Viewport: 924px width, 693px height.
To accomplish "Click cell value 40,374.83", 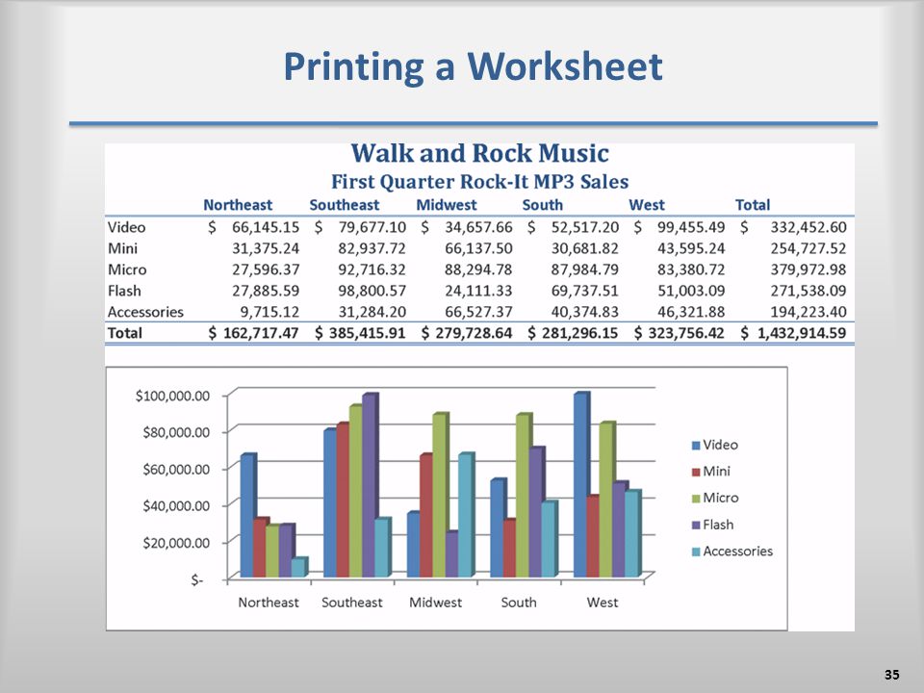I will click(x=585, y=312).
